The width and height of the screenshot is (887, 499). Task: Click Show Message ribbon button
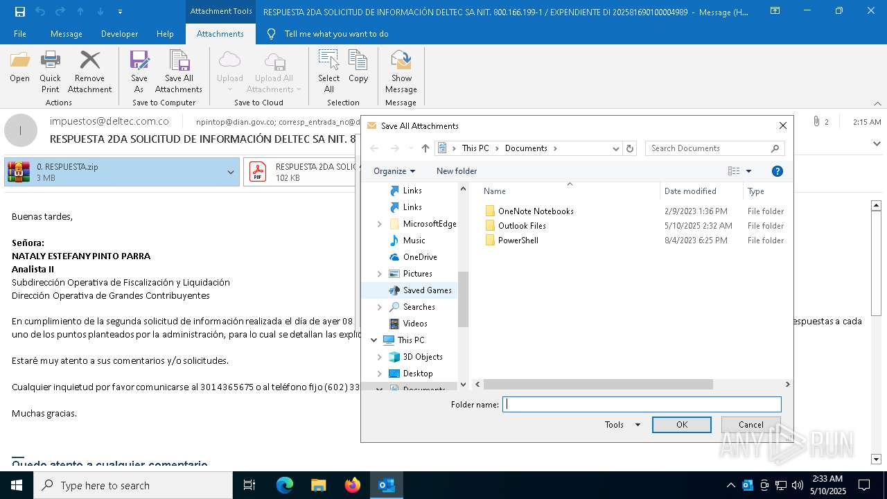pos(401,72)
